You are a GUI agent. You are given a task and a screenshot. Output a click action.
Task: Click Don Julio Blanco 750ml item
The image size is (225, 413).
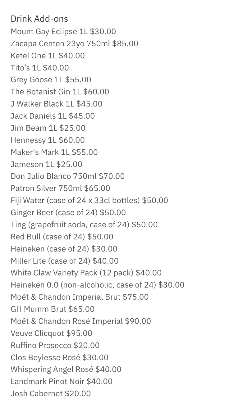(67, 176)
